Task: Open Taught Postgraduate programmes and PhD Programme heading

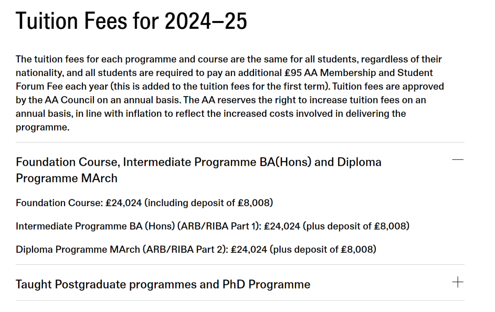Action: coord(163,285)
